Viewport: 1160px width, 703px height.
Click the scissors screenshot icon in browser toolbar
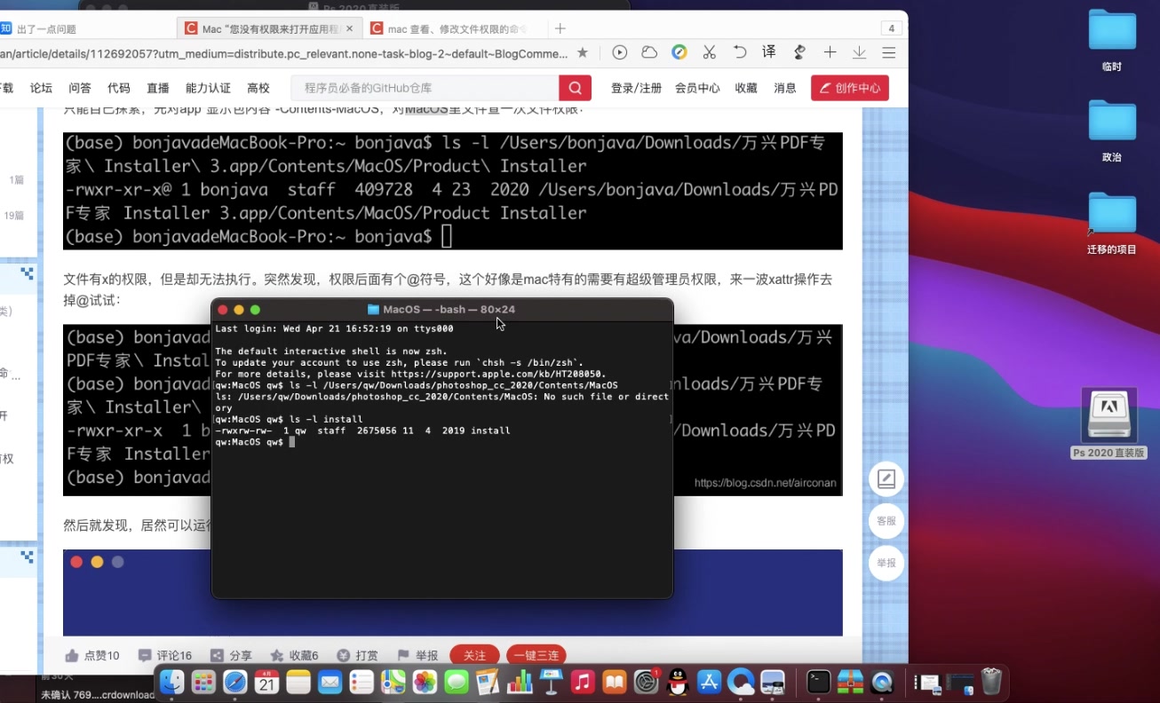pos(709,52)
